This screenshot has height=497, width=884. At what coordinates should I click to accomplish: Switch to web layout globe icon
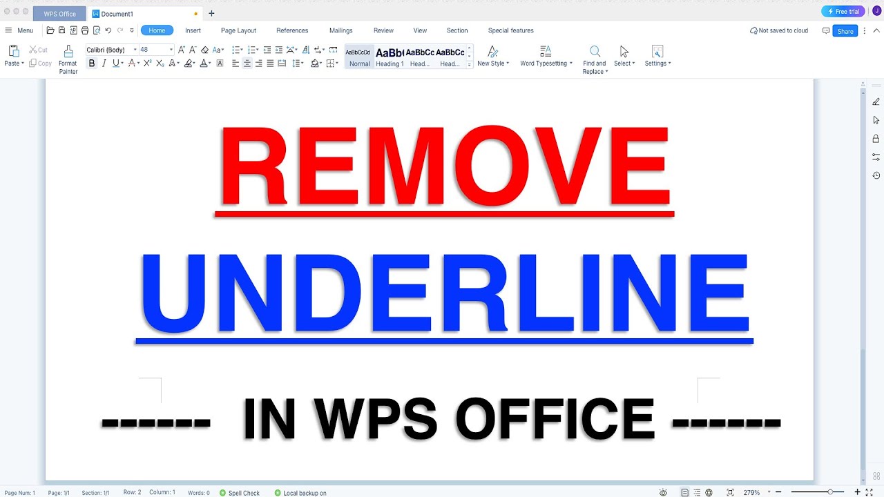click(x=709, y=493)
